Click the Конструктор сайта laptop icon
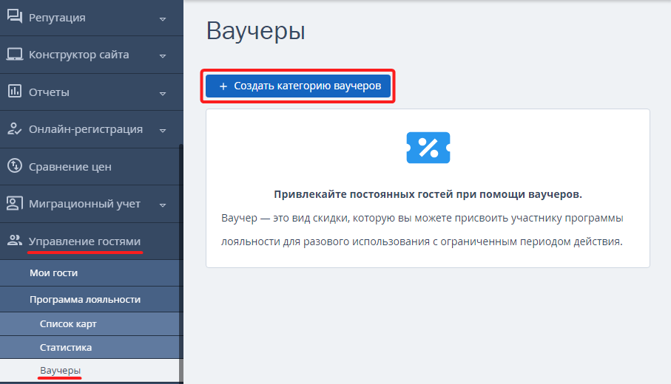Image resolution: width=671 pixels, height=384 pixels. [15, 54]
